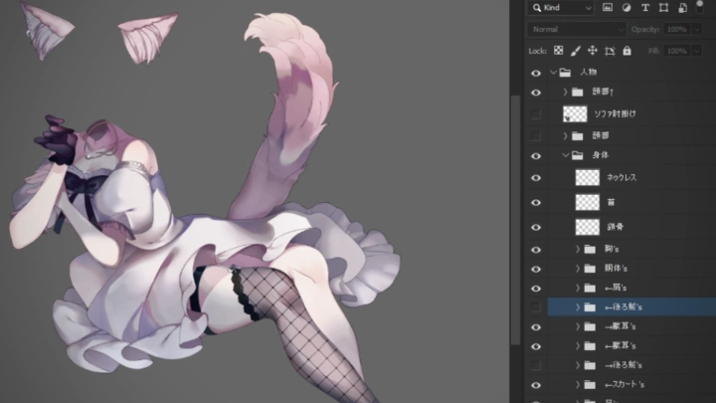Click the pixel layer filter icon
This screenshot has height=403, width=716.
609,8
